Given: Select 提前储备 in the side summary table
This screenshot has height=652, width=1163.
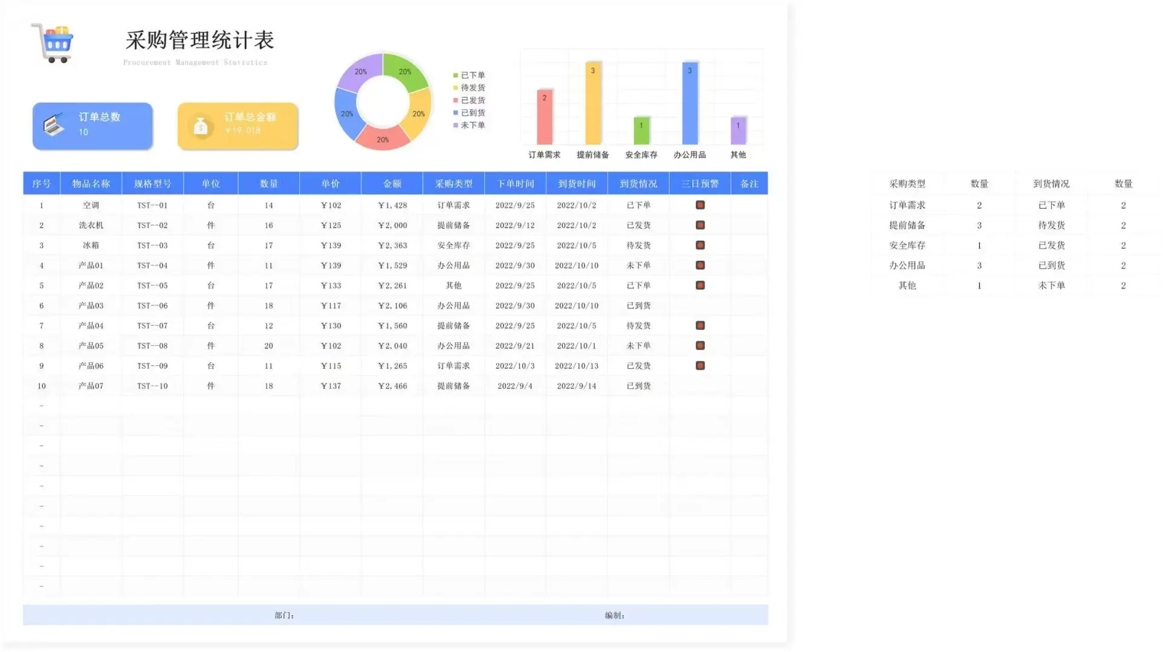Looking at the screenshot, I should tap(907, 225).
